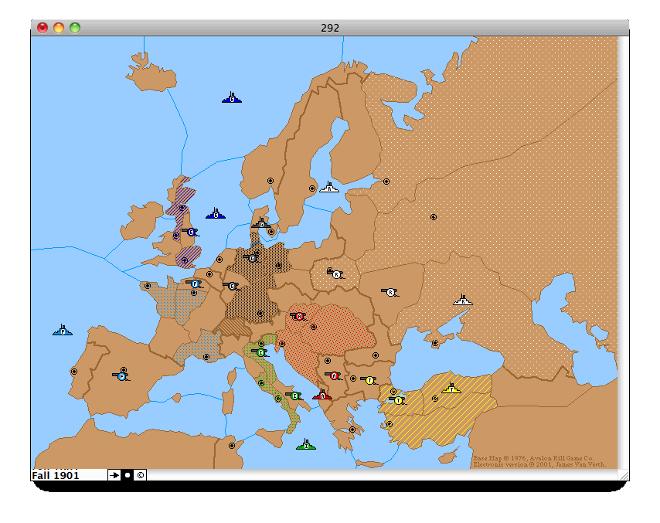The image size is (660, 523).
Task: Select the German army in the Ruhr
Action: pos(232,286)
